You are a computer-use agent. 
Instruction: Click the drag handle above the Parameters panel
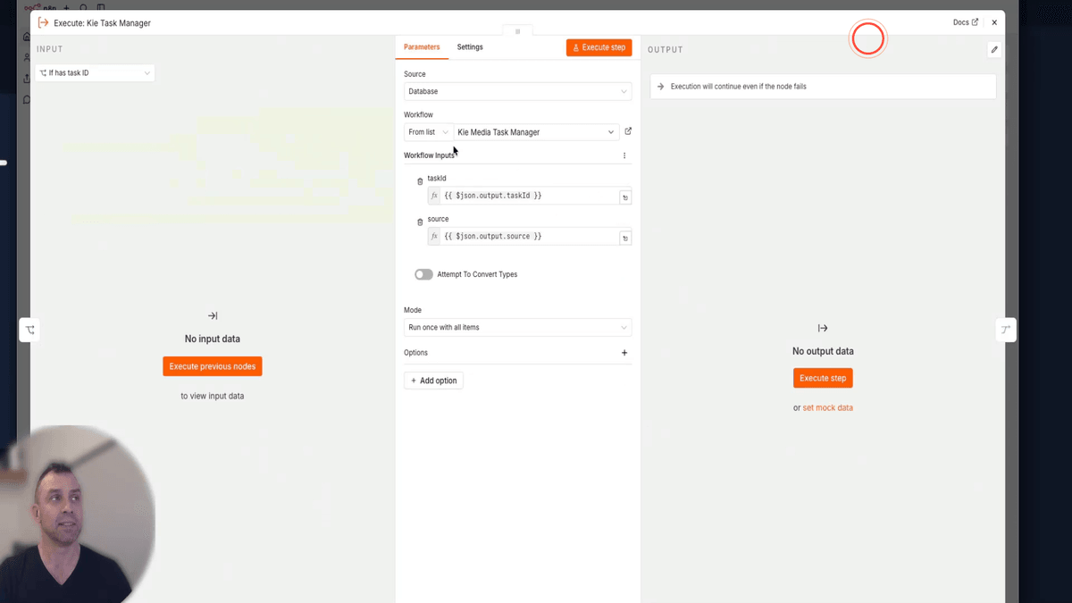(517, 31)
